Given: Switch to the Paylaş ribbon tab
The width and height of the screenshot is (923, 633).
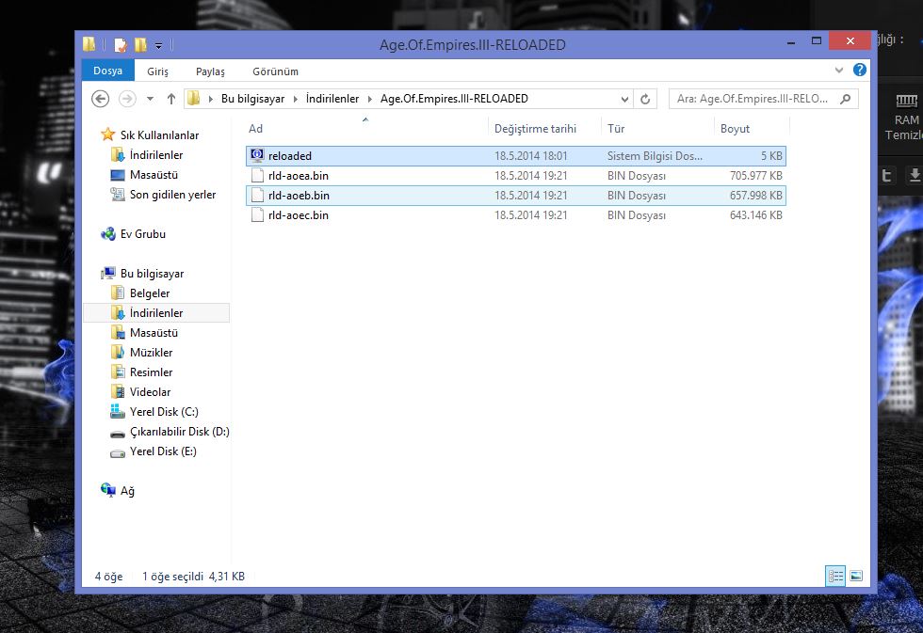Looking at the screenshot, I should (x=210, y=71).
